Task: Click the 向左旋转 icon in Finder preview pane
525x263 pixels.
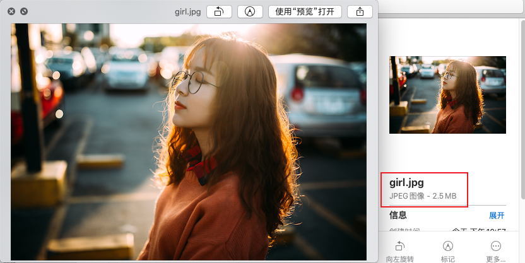Action: coord(400,247)
